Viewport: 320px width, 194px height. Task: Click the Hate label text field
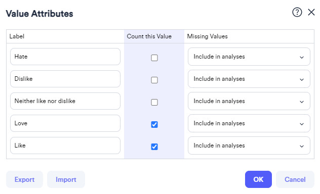(x=65, y=57)
